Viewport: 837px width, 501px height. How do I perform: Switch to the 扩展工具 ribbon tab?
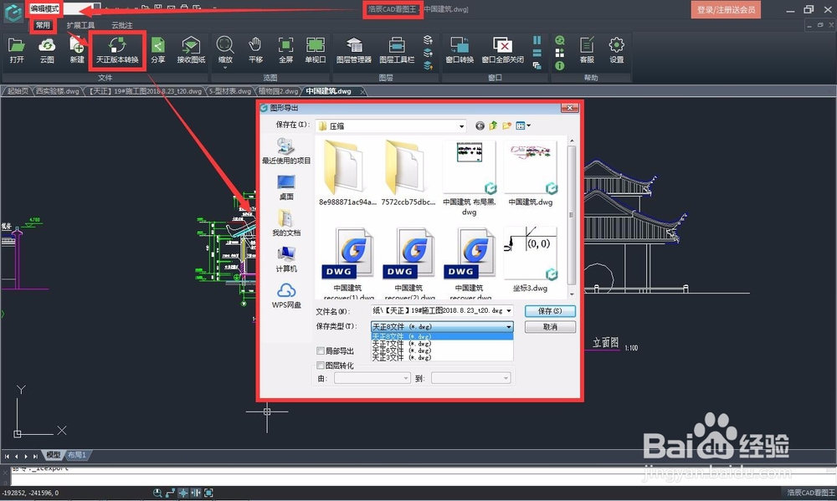[80, 25]
